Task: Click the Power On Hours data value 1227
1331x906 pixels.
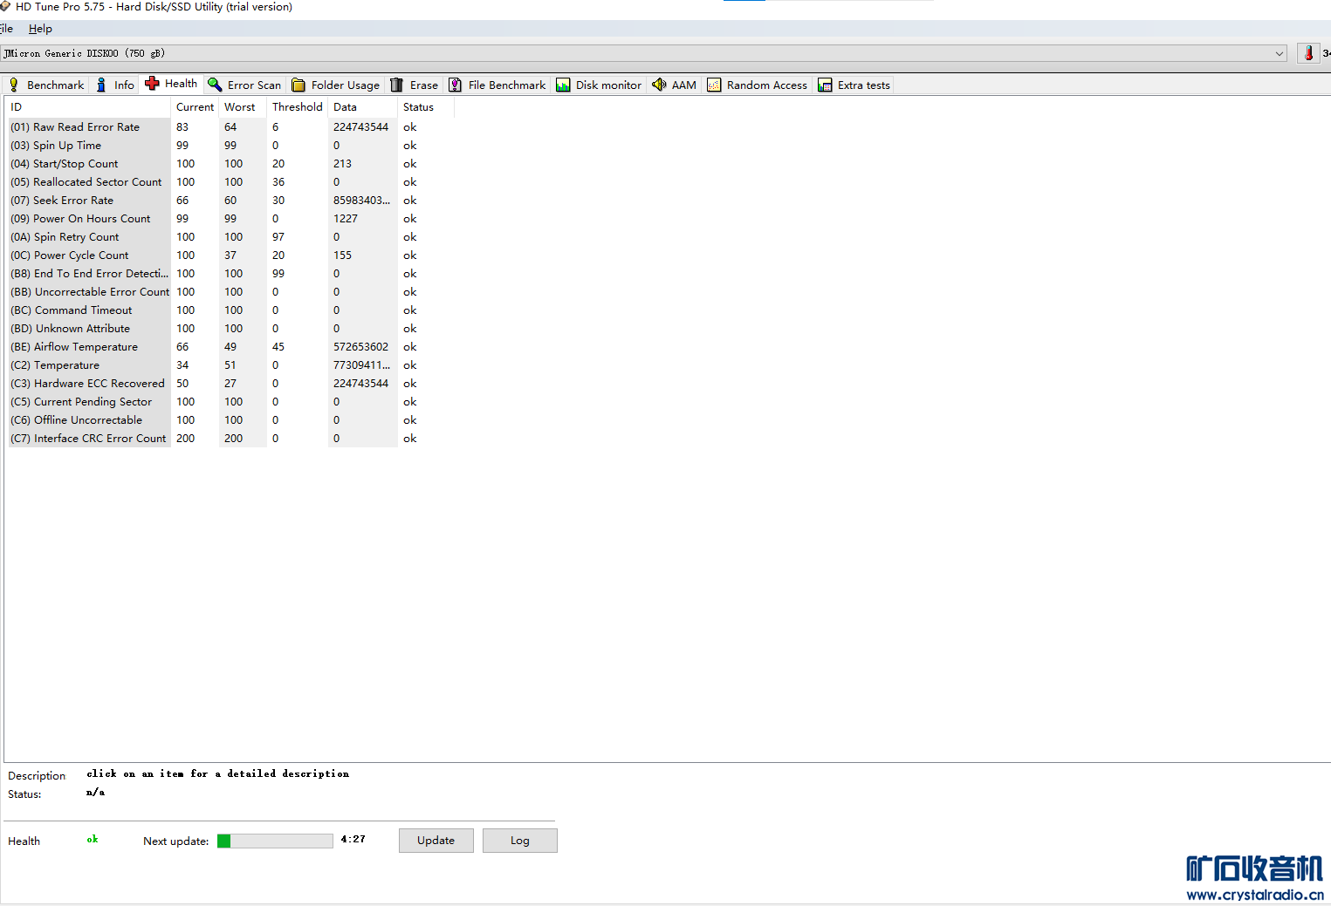Action: (346, 219)
